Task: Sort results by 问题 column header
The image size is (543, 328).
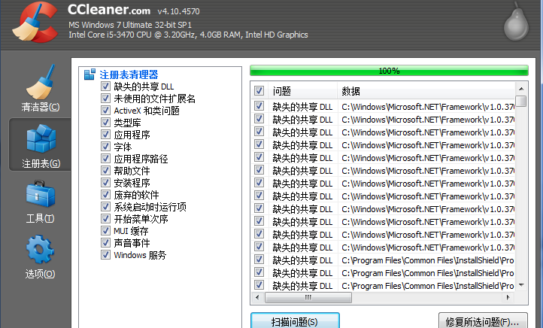Action: coord(302,91)
